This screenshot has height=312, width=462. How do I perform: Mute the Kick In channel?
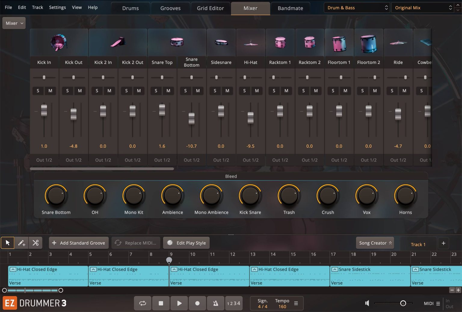click(x=50, y=91)
